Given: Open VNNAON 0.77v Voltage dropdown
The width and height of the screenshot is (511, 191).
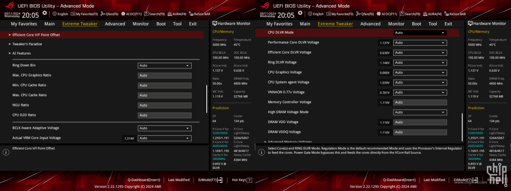Looking at the screenshot, I should [420, 92].
